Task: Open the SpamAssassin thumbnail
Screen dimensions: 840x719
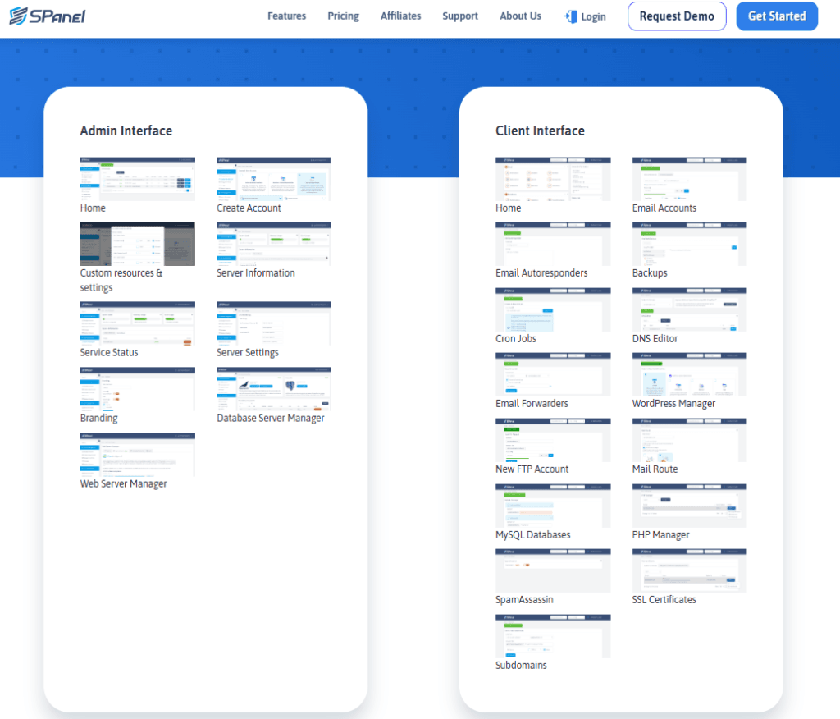Action: coord(553,570)
